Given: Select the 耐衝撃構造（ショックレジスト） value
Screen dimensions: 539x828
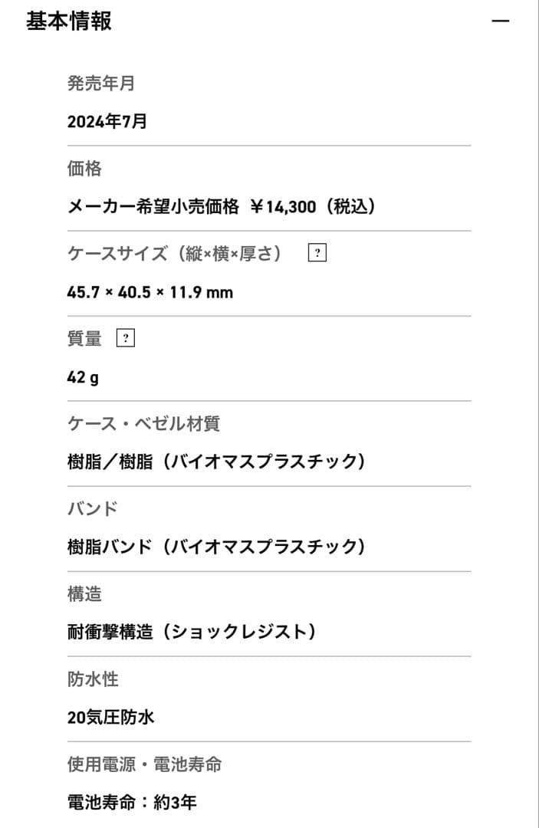Looking at the screenshot, I should coord(192,632).
